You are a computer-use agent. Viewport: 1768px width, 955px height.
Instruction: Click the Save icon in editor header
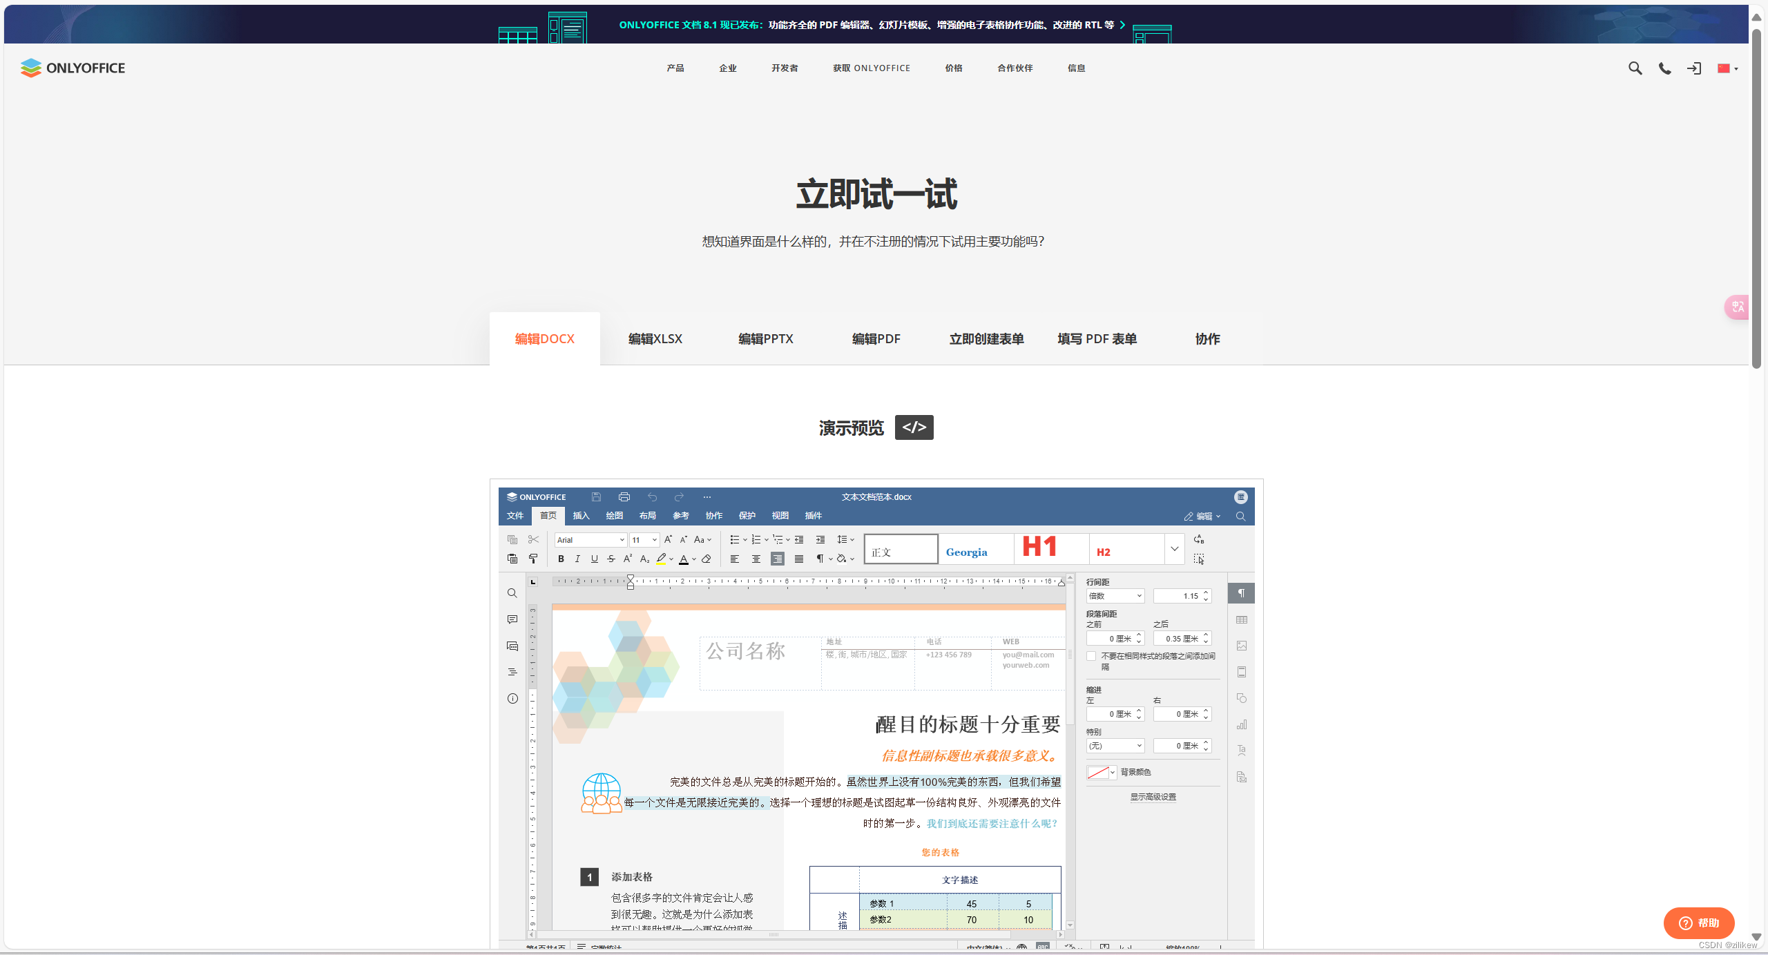tap(596, 496)
